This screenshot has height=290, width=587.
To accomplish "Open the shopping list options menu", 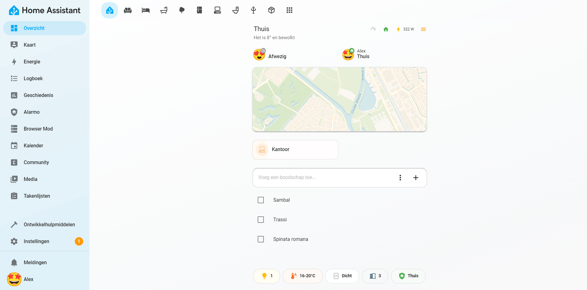I will 400,177.
